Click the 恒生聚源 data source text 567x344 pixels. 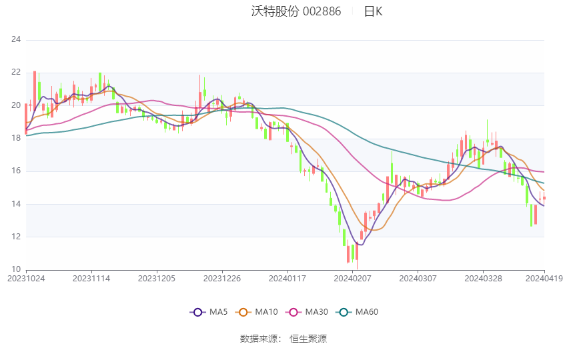pos(308,339)
